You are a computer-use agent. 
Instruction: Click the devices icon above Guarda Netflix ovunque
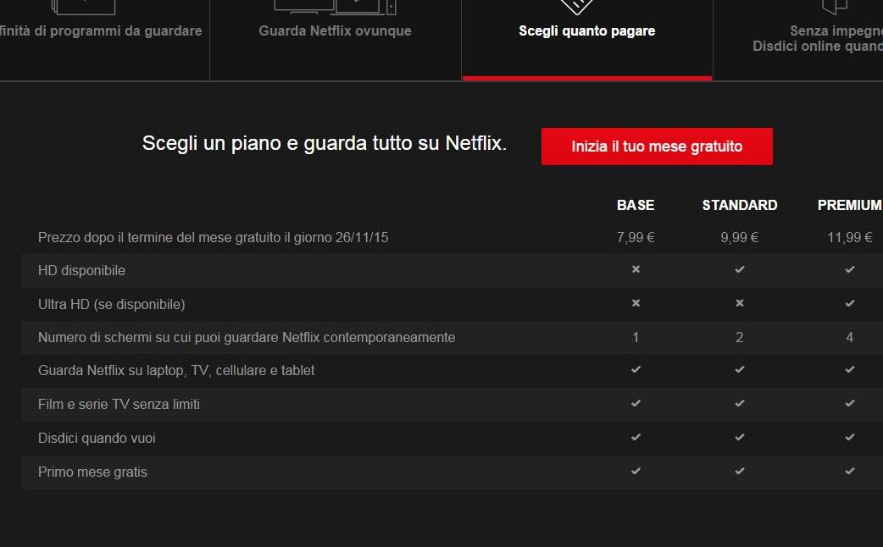point(335,7)
